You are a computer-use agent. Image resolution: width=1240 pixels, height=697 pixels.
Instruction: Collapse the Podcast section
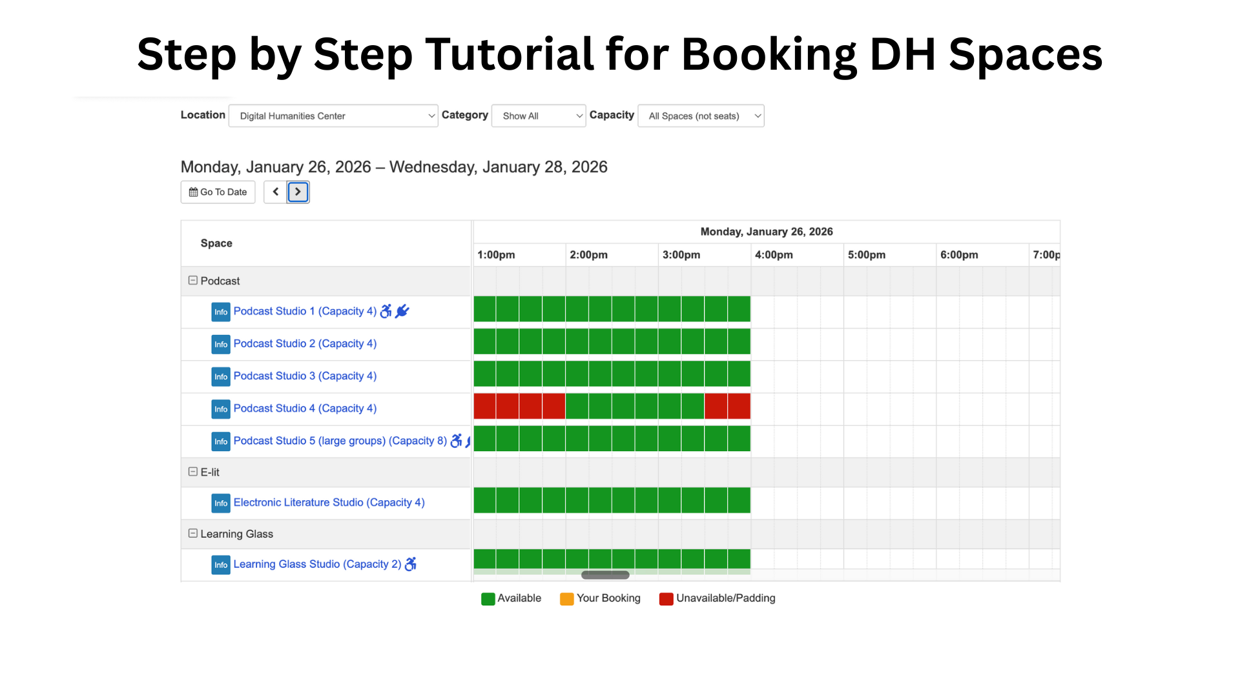(192, 280)
